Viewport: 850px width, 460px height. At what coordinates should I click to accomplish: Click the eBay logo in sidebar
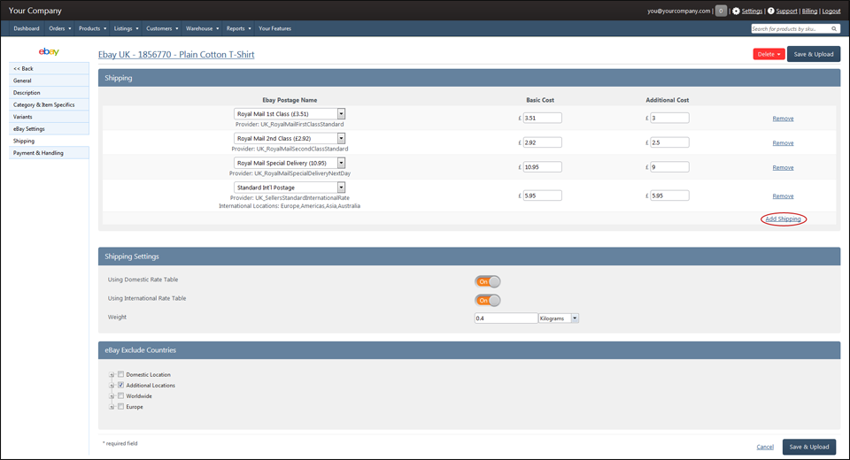[x=49, y=52]
